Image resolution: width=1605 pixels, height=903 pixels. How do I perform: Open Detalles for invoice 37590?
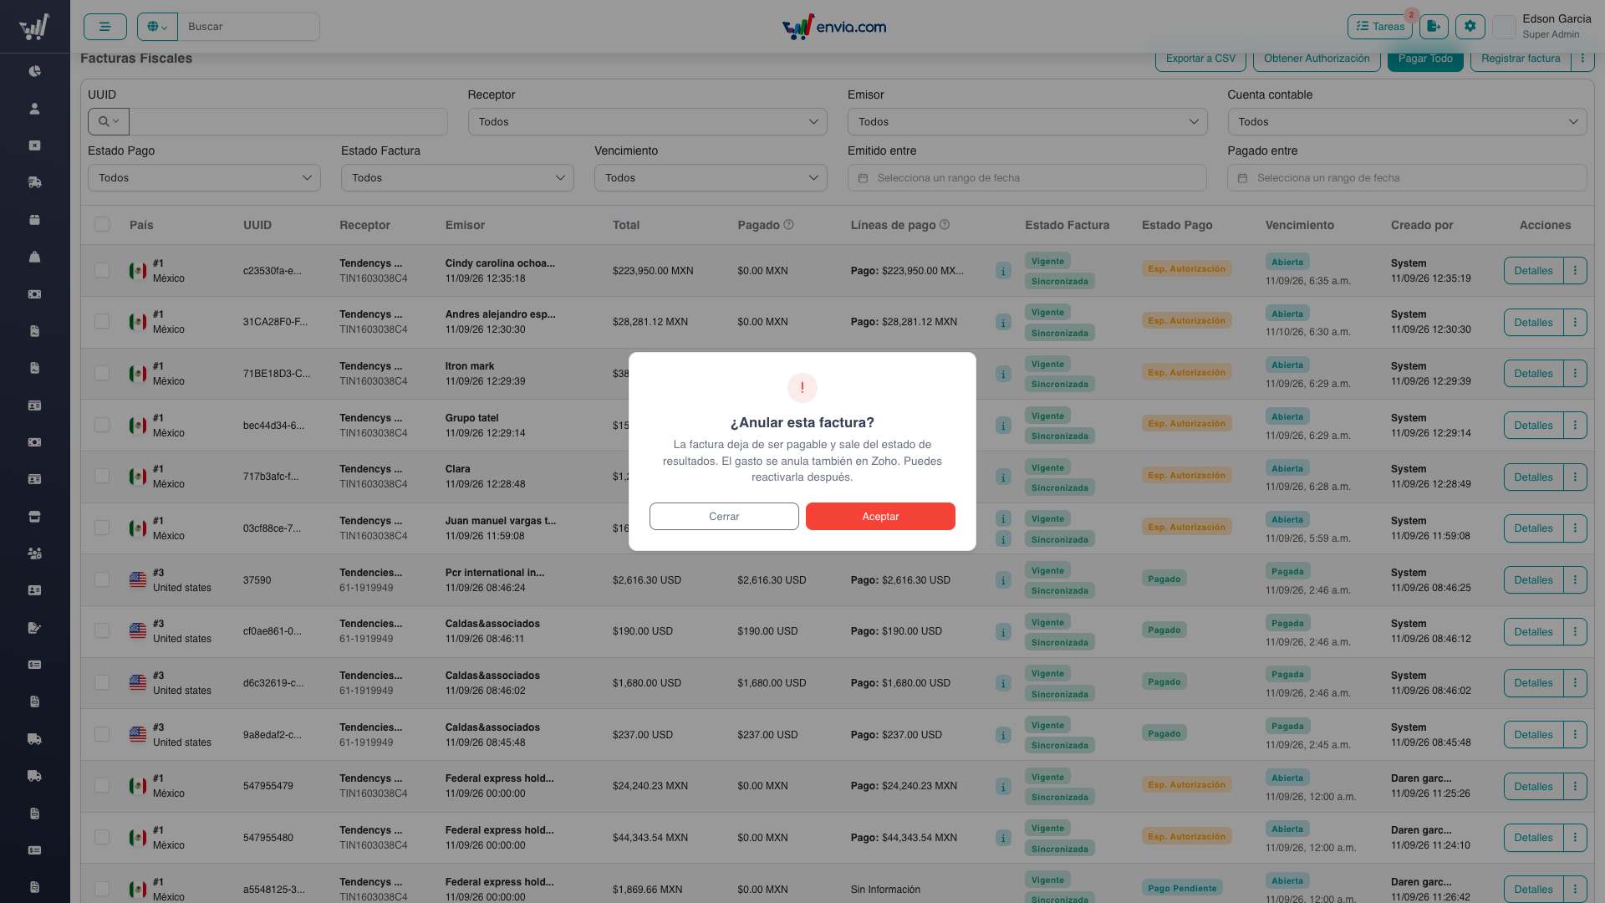click(1533, 580)
